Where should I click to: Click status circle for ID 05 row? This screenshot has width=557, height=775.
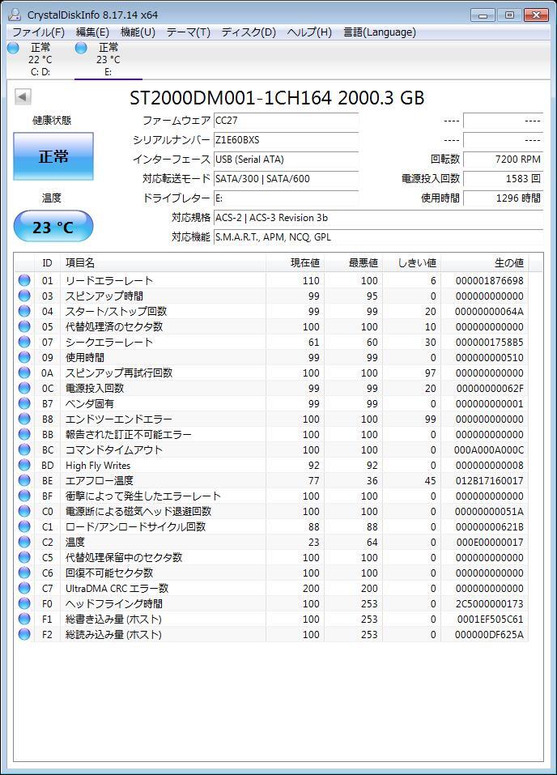pyautogui.click(x=24, y=326)
